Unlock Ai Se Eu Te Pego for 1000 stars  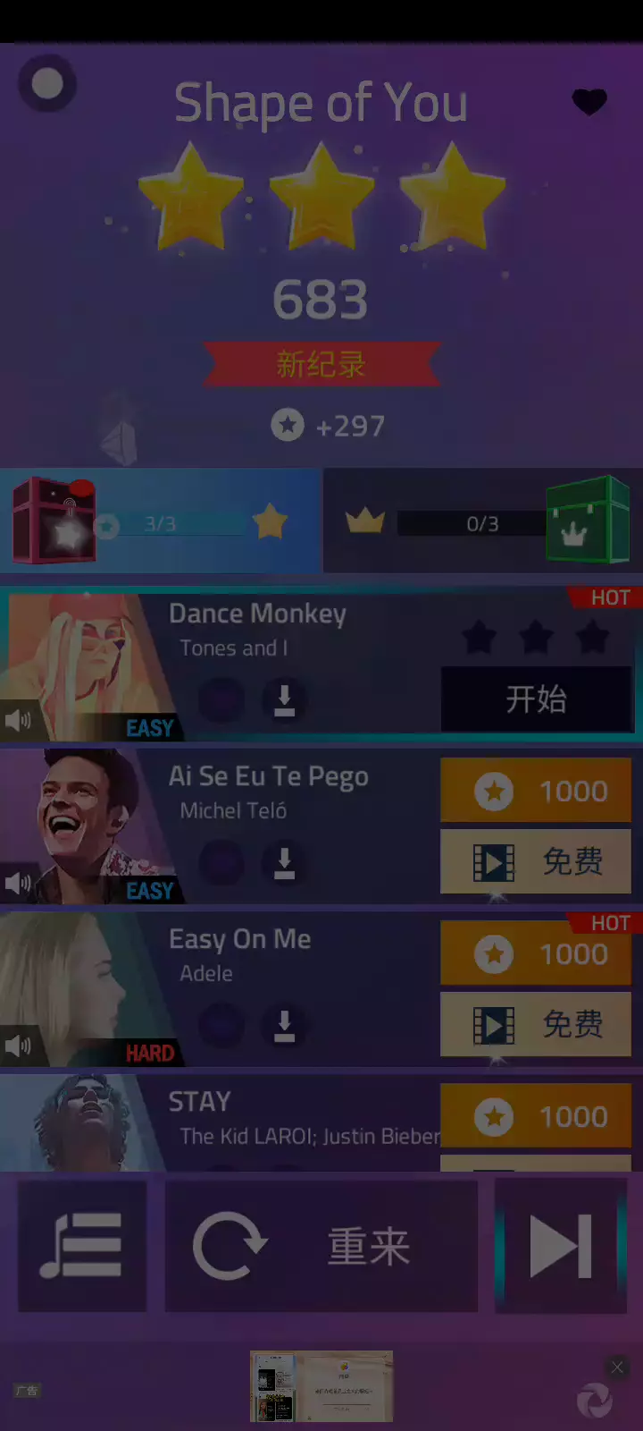coord(536,791)
